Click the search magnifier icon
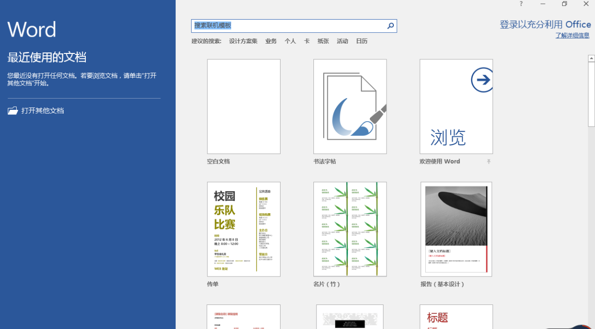595x329 pixels. [390, 26]
